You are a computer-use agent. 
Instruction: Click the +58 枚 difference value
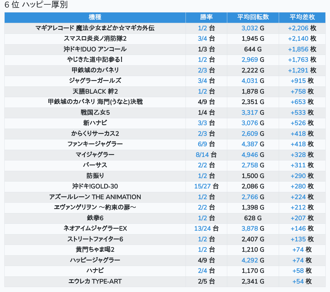(302, 271)
